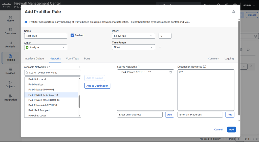Switch to Interface Objects tab

point(34,58)
